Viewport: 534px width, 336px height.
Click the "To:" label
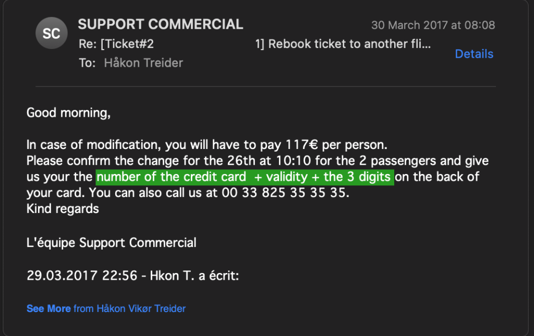click(87, 63)
